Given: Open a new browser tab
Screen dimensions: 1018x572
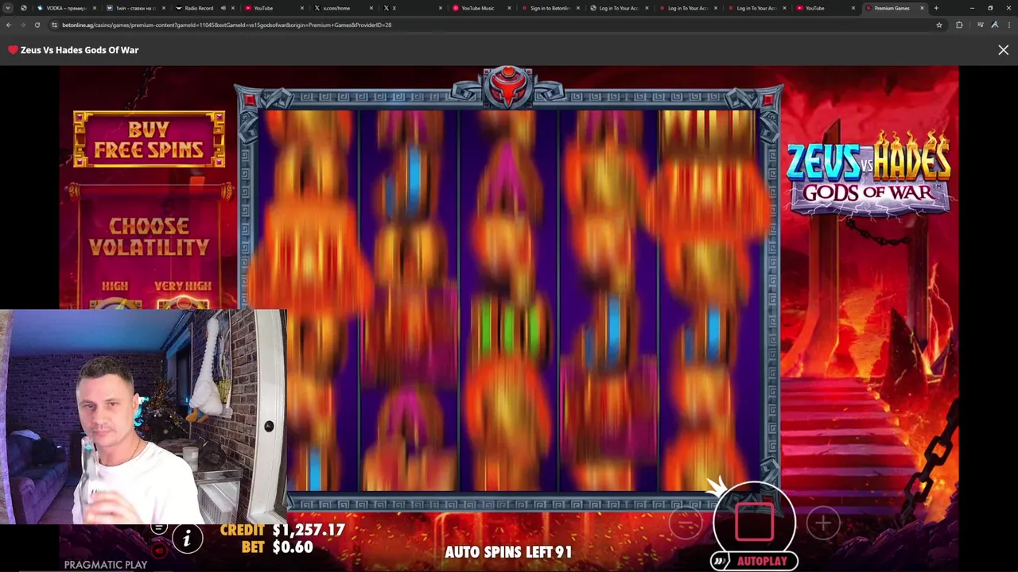Looking at the screenshot, I should coord(936,8).
